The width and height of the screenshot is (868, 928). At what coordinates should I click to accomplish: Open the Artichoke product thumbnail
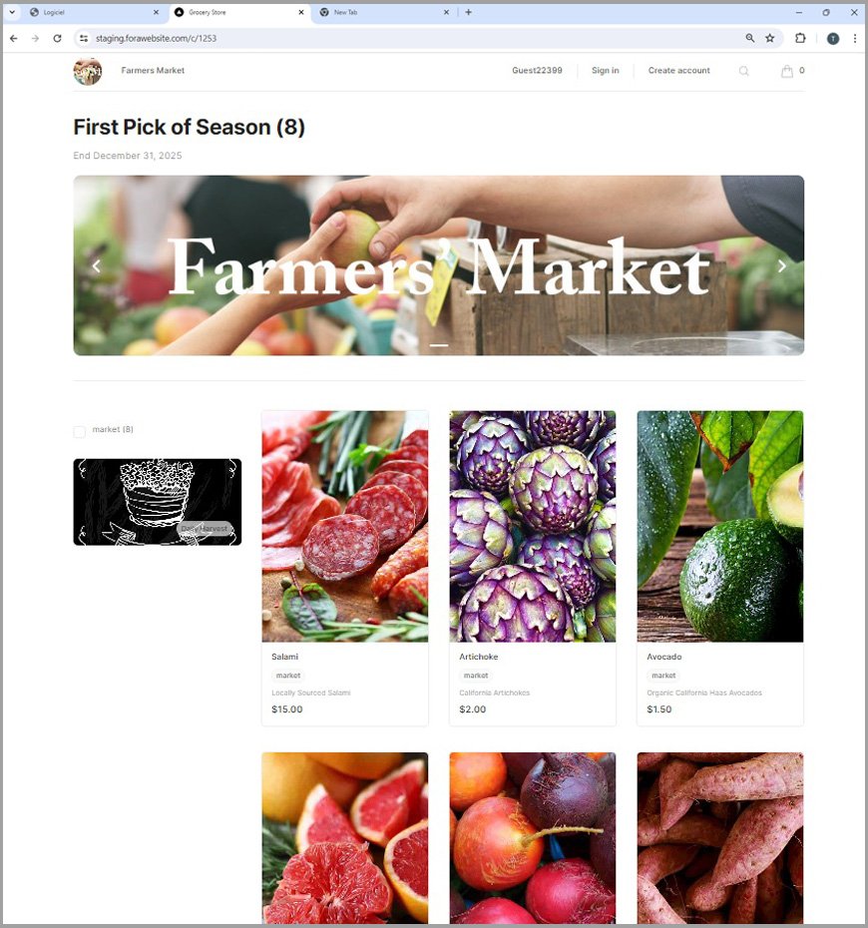[532, 526]
